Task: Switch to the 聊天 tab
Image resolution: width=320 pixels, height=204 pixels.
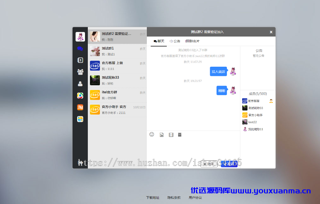Action: click(x=159, y=41)
